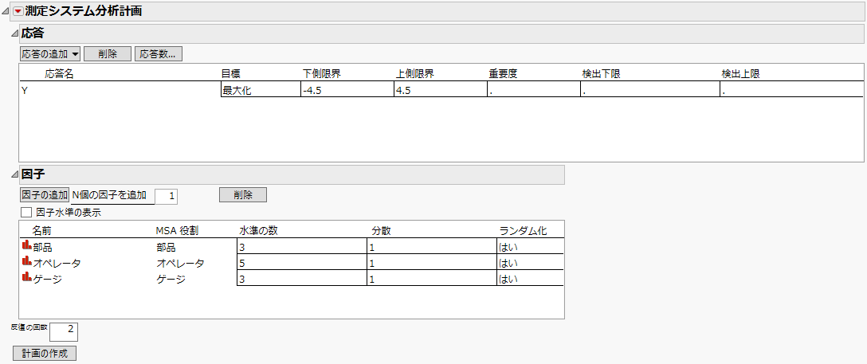Collapse the 測定システム分析計画 outline with gray triangle
Screen dimensions: 867x364
point(6,12)
